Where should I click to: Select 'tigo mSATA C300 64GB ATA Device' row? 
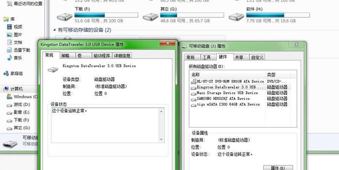[240, 105]
